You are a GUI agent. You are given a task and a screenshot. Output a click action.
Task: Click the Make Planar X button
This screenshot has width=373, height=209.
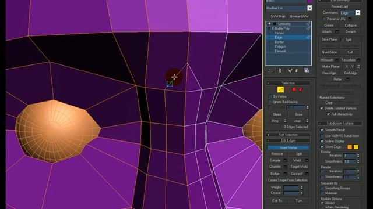click(x=347, y=67)
